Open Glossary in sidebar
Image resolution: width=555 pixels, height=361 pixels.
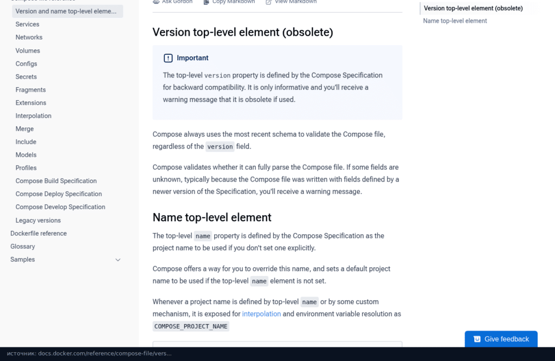[x=22, y=247]
